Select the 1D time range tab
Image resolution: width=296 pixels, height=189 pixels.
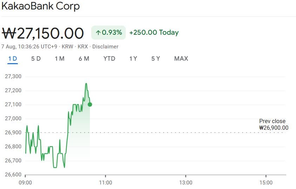(13, 59)
